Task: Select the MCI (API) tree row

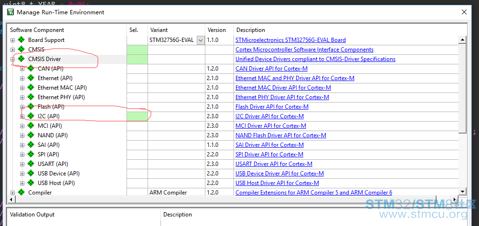Action: point(50,126)
